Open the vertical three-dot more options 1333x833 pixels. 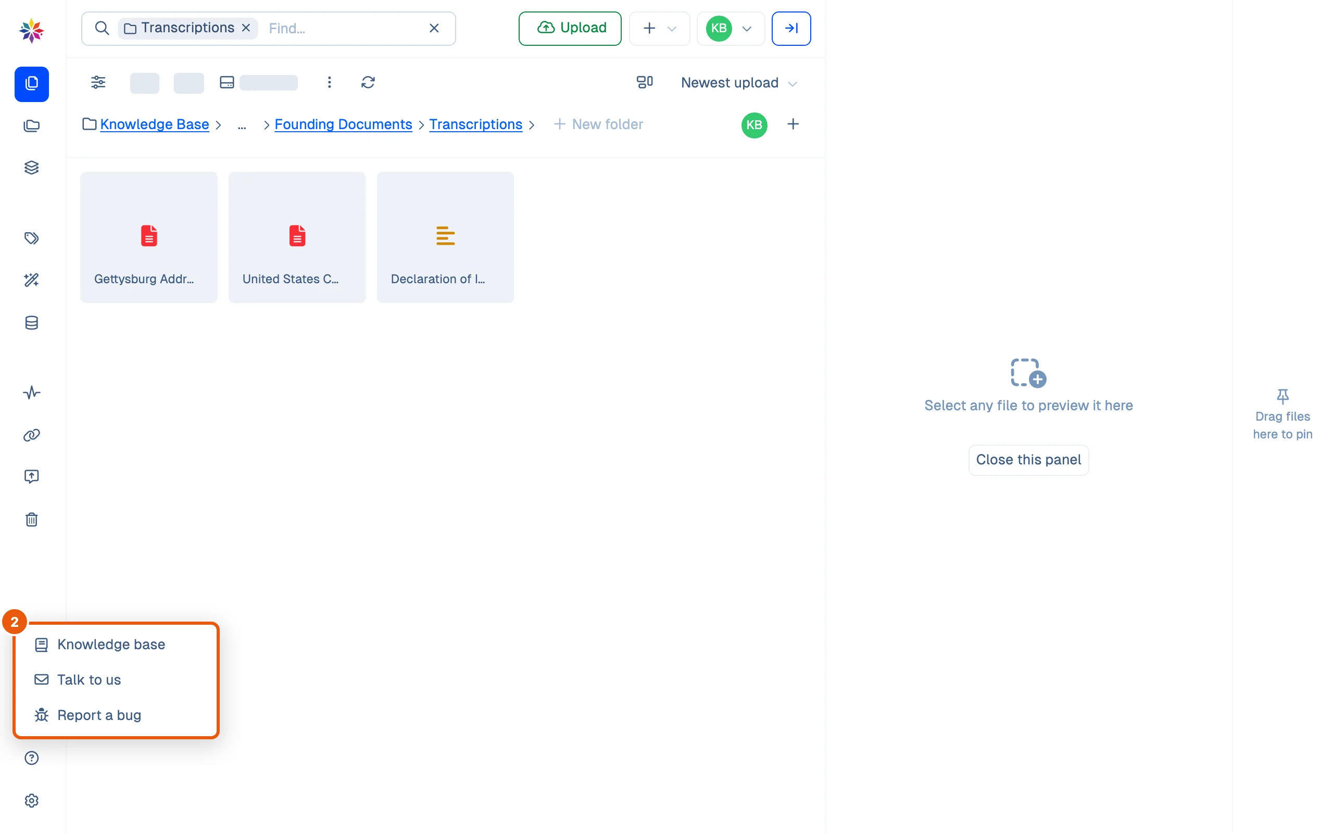coord(329,82)
